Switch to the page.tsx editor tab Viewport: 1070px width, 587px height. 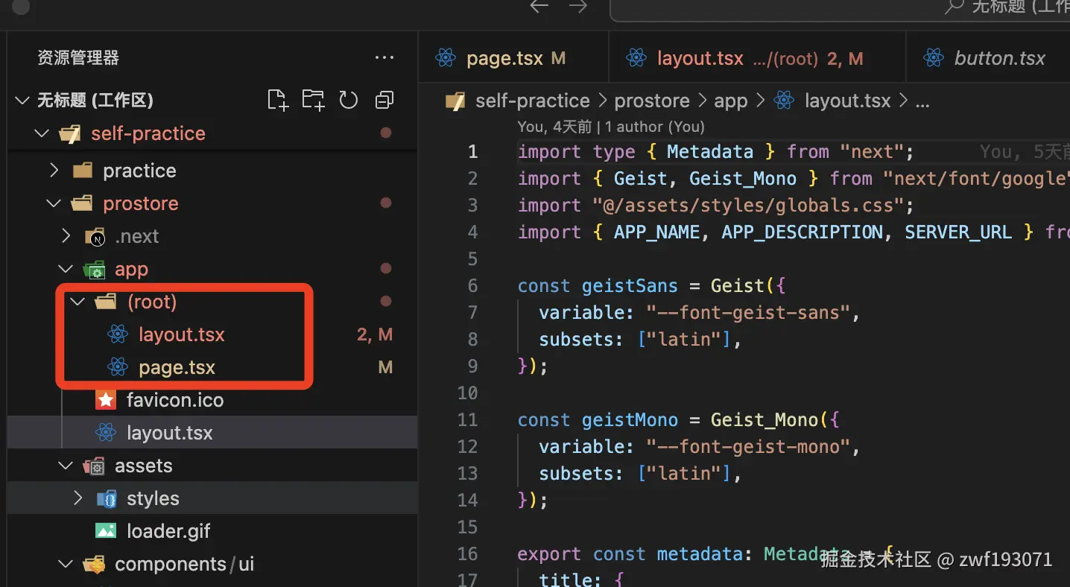click(513, 58)
